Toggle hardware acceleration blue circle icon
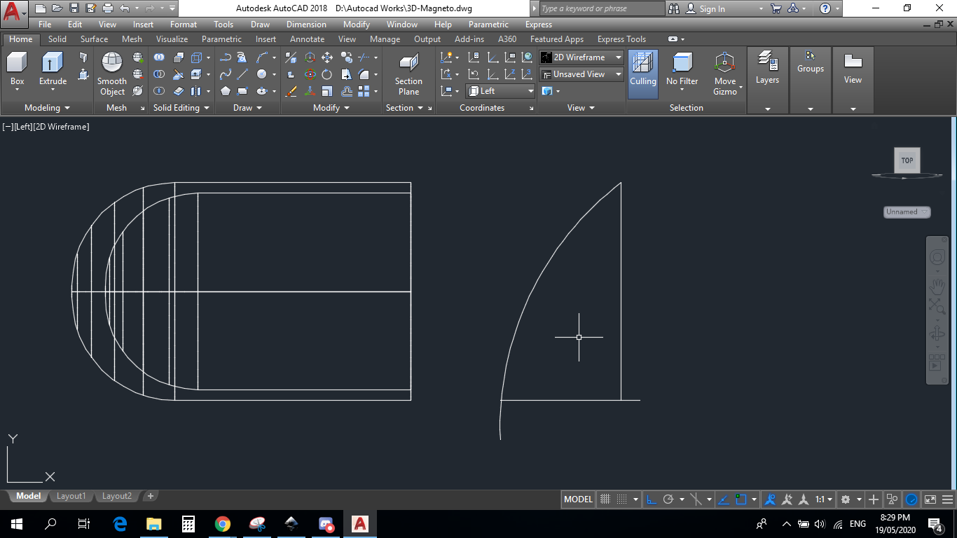This screenshot has width=957, height=538. (x=911, y=499)
